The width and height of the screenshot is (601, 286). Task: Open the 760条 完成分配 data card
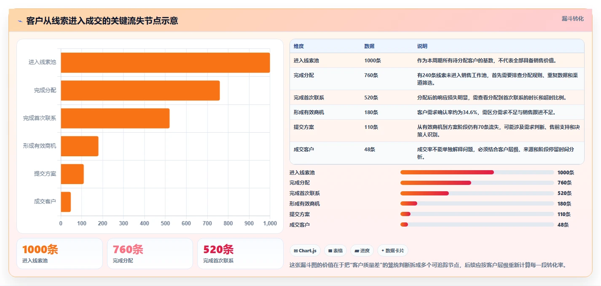tap(150, 254)
